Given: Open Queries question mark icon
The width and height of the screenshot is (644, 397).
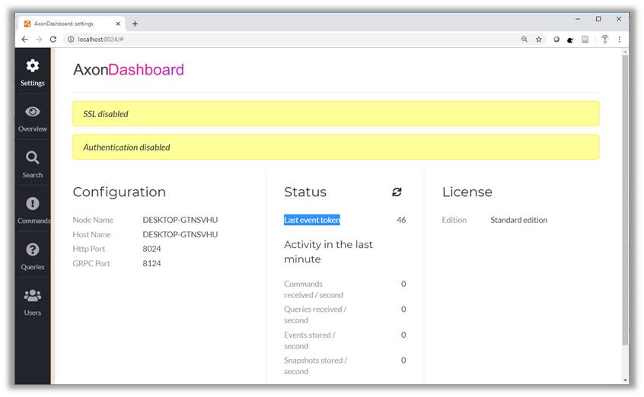Looking at the screenshot, I should (33, 249).
